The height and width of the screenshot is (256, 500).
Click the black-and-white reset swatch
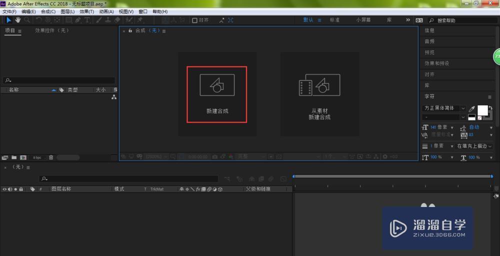point(471,117)
